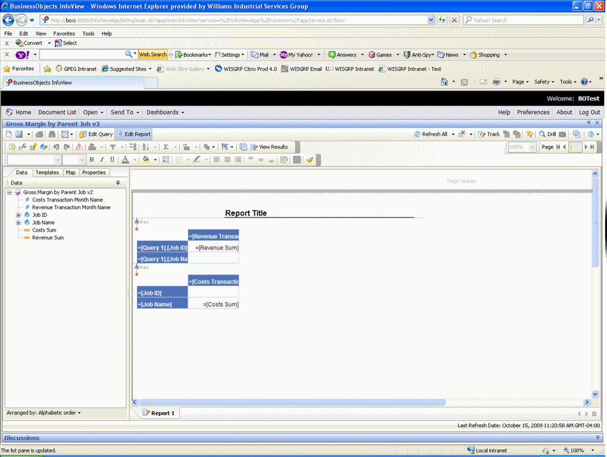Click the yellow background fill color bucket

(x=146, y=160)
